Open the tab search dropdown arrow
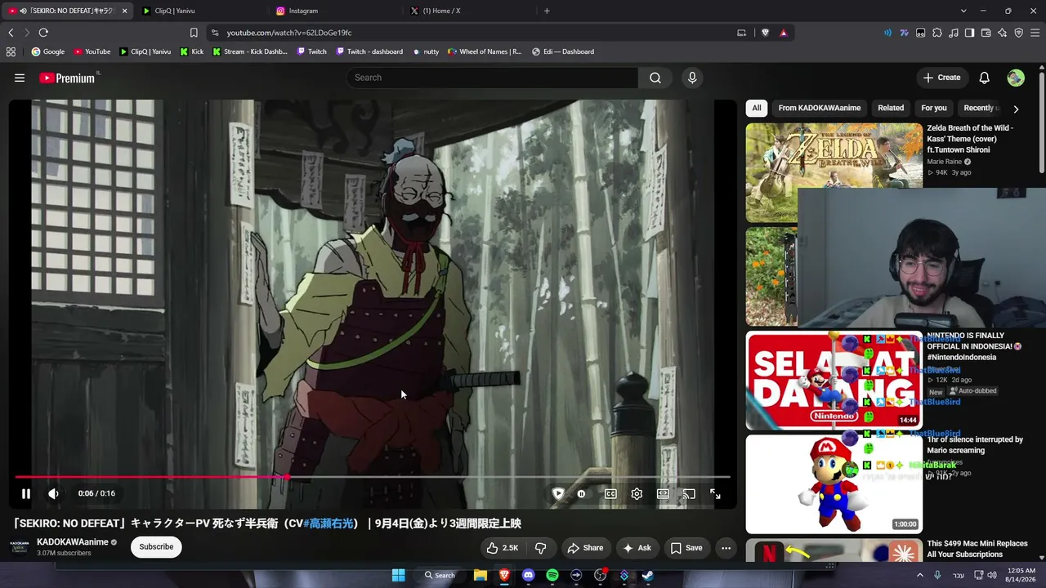Viewport: 1046px width, 588px height. pos(963,11)
